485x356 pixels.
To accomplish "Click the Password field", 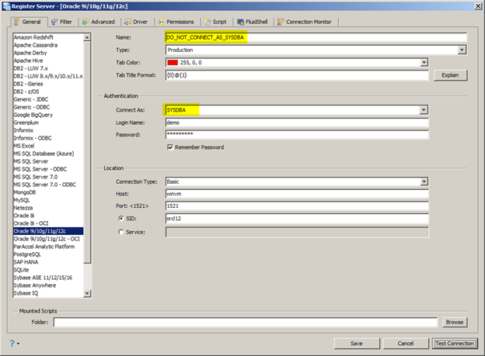I will coord(297,134).
